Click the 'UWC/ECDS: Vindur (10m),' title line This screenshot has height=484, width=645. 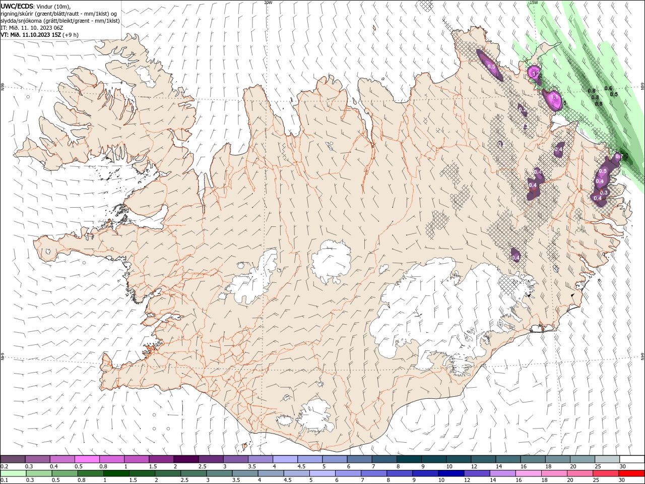pyautogui.click(x=36, y=6)
